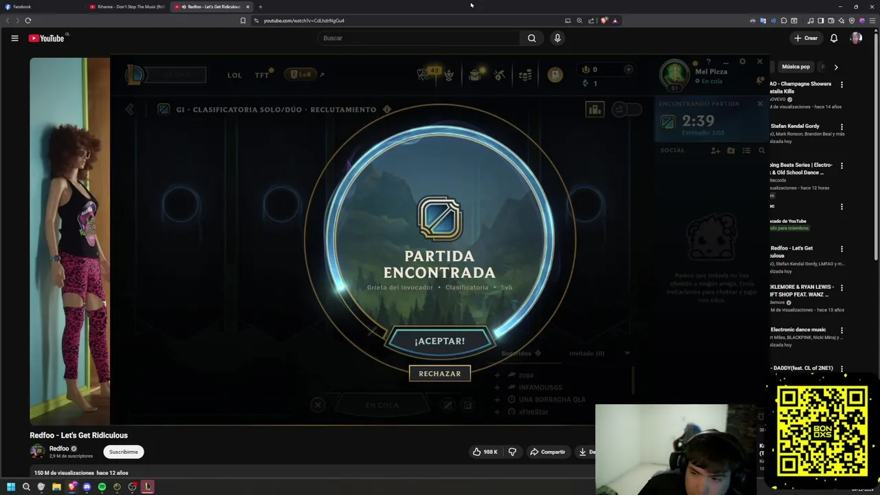Open the Redfoo channel name link
The height and width of the screenshot is (495, 880).
[58, 448]
